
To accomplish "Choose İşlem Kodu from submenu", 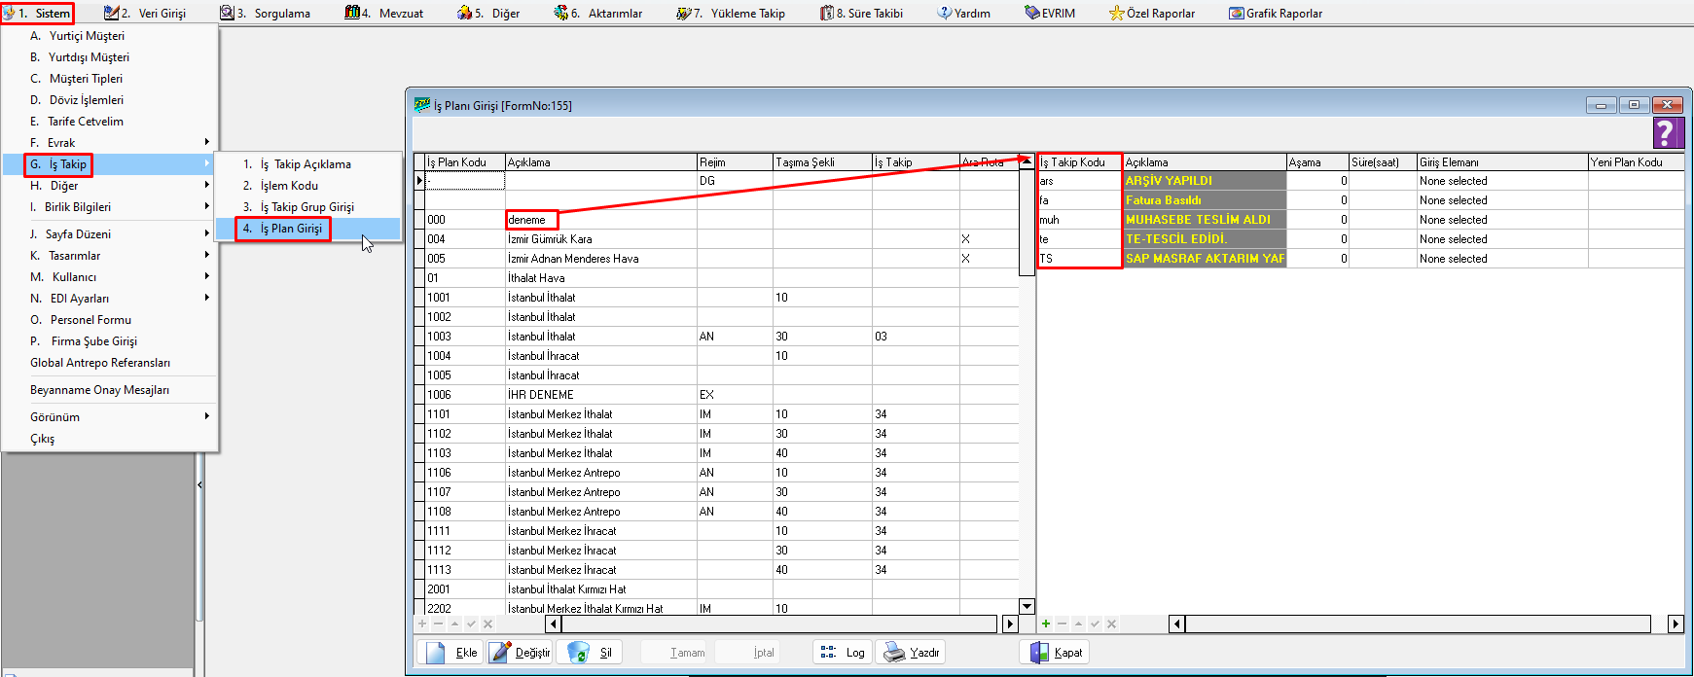I will [288, 186].
